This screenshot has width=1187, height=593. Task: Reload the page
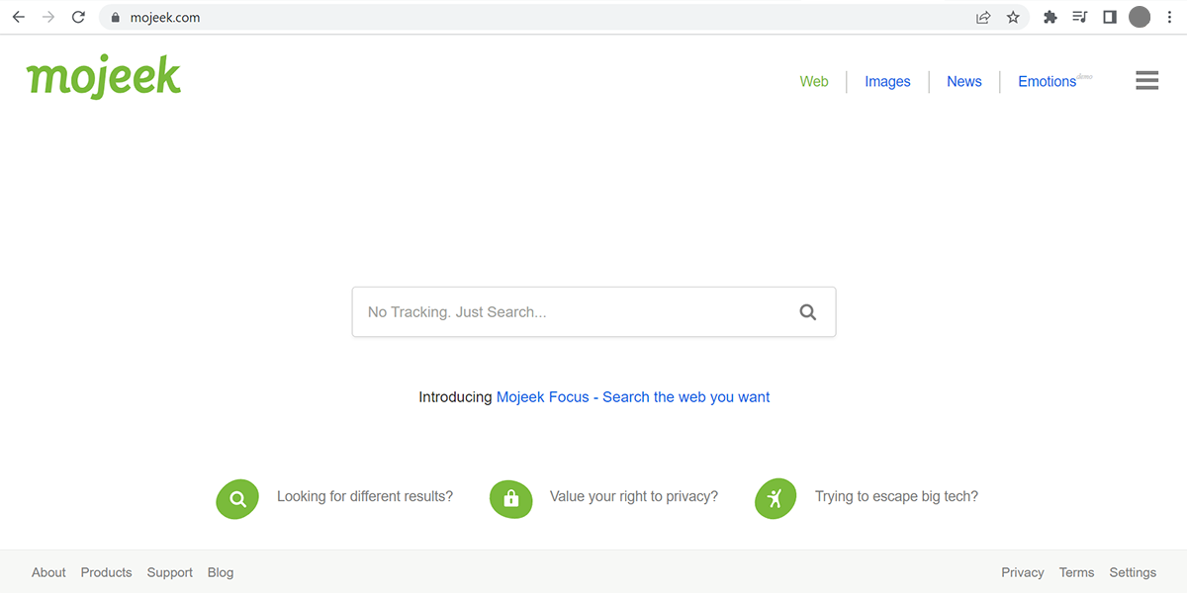pyautogui.click(x=78, y=17)
